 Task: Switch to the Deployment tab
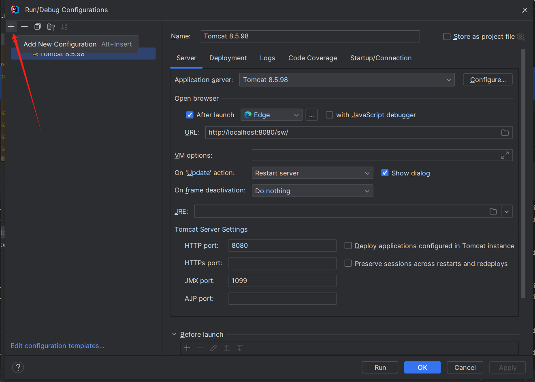click(x=228, y=58)
